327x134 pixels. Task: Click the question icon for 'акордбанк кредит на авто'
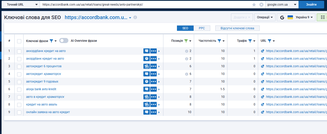146,59
